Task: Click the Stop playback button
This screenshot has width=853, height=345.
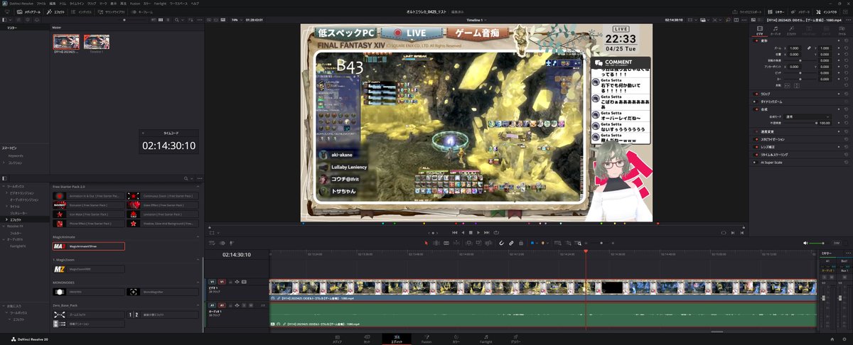Action: (x=471, y=232)
